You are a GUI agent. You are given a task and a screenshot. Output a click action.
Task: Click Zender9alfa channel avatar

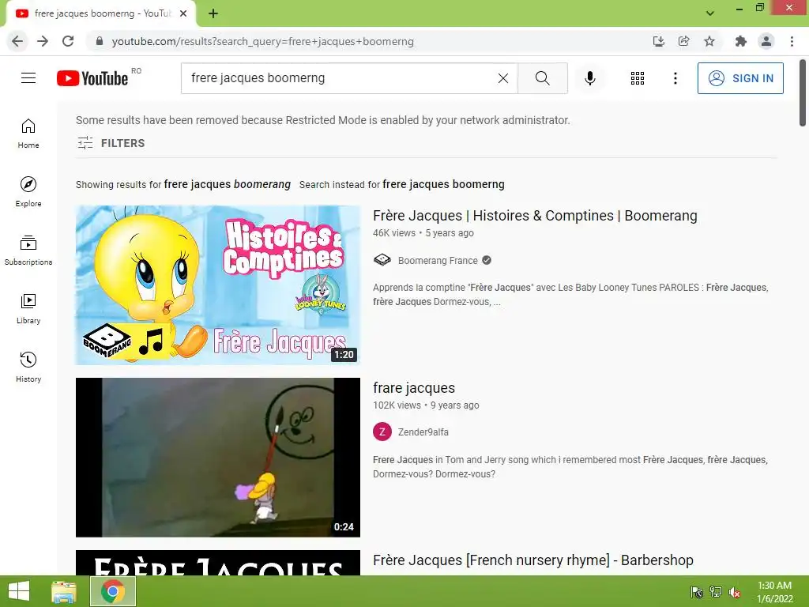[382, 432]
